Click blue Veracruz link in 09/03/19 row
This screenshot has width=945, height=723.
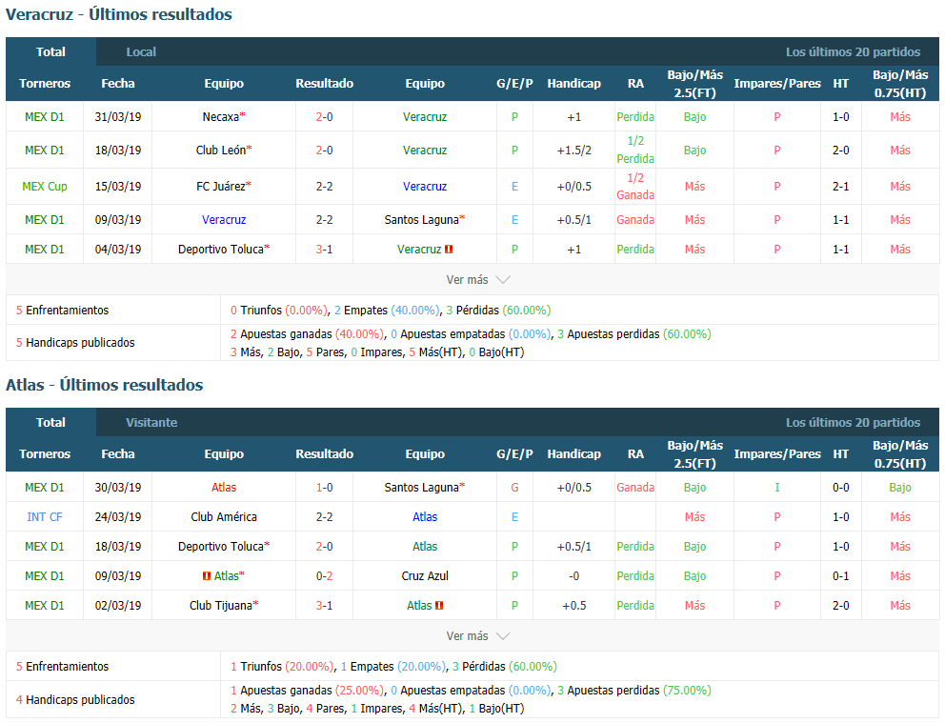224,220
